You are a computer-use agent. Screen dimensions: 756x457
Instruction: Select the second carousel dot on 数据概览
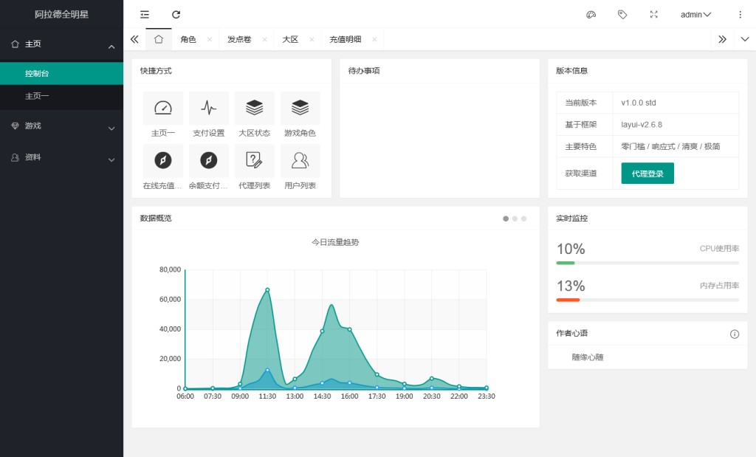(515, 219)
